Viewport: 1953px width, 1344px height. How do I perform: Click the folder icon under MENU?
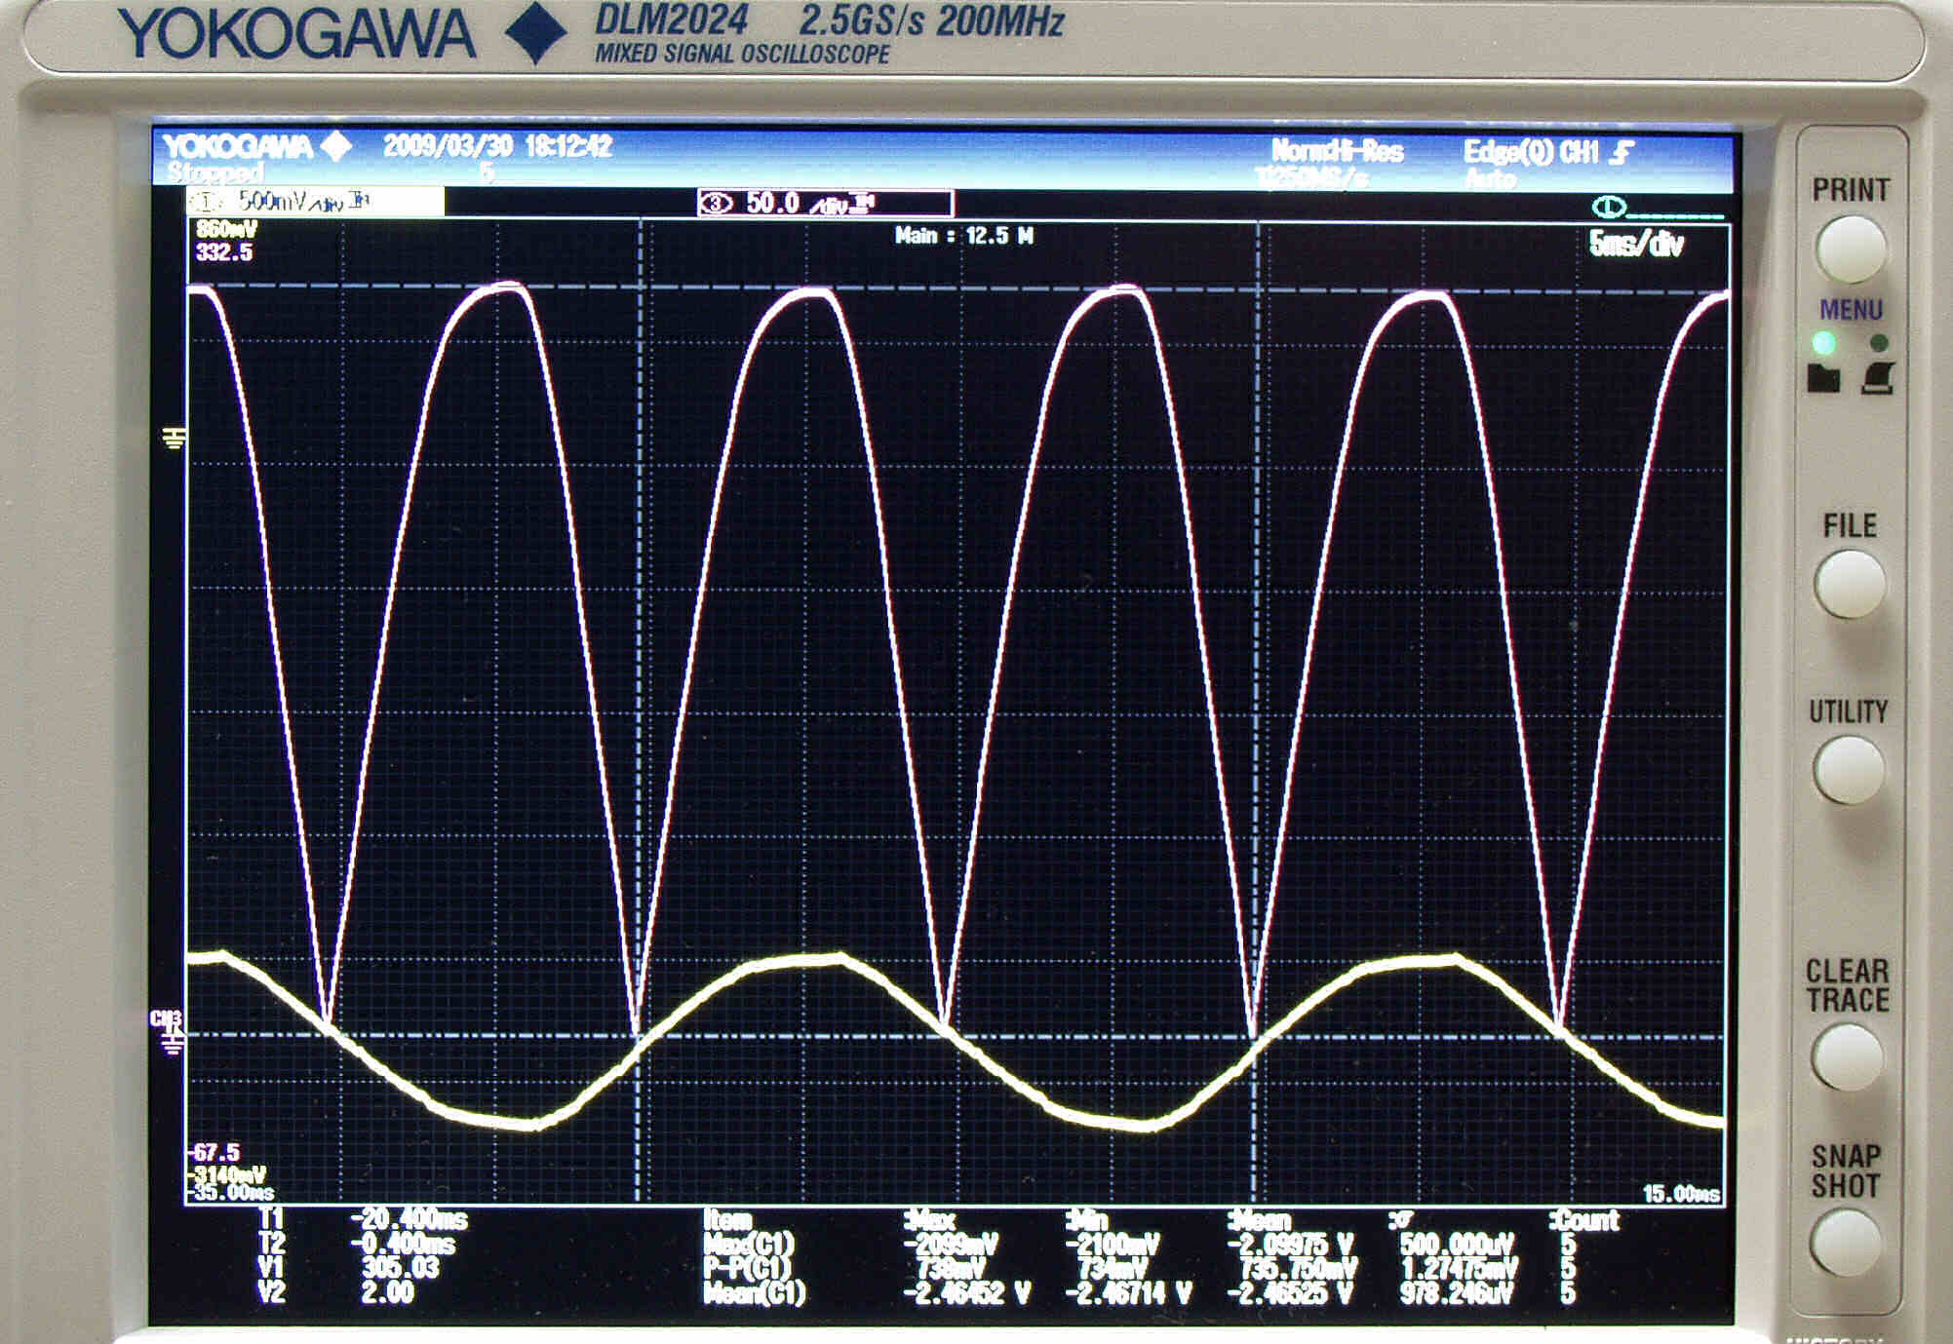click(x=1822, y=378)
